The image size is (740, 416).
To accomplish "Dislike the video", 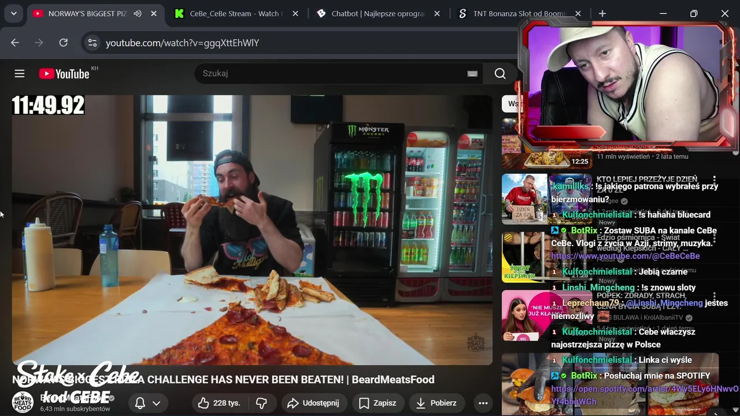I will pos(261,403).
